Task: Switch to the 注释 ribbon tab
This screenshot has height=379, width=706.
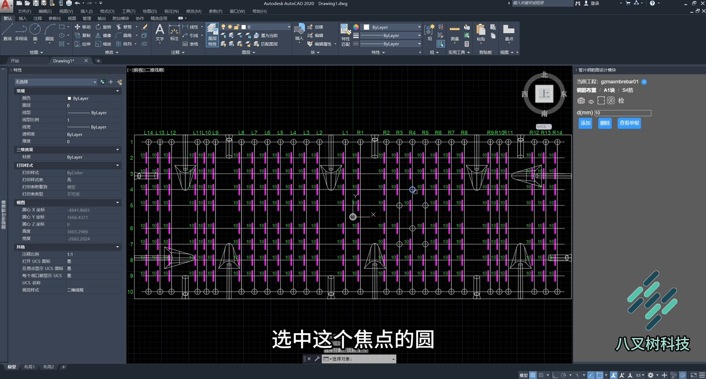Action: coord(37,18)
